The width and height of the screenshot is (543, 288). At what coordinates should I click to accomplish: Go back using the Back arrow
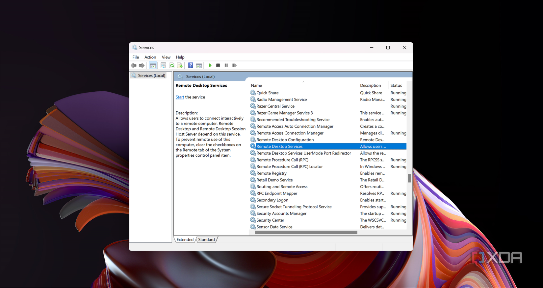tap(134, 66)
